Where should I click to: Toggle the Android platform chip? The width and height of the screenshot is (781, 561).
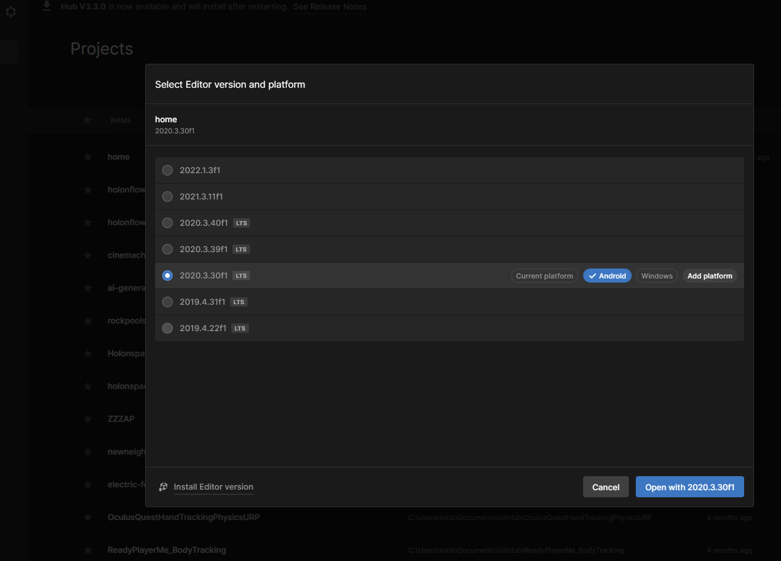(607, 276)
